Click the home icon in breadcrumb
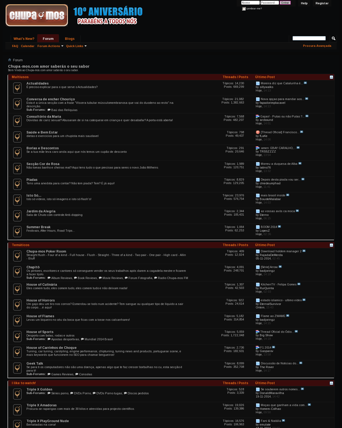Image resolution: width=342 pixels, height=428 pixels. (x=10, y=60)
